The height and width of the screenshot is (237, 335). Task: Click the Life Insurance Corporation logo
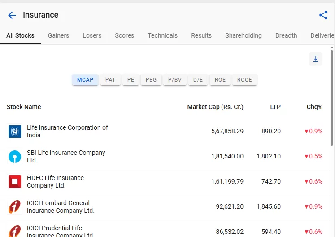click(x=15, y=132)
